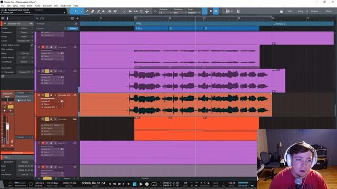Image resolution: width=337 pixels, height=189 pixels.
Task: Select the Listen speaker tool
Action: point(115,11)
